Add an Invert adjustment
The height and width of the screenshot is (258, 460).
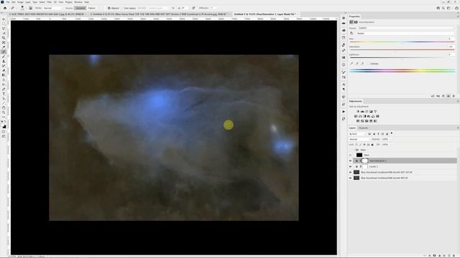click(358, 121)
